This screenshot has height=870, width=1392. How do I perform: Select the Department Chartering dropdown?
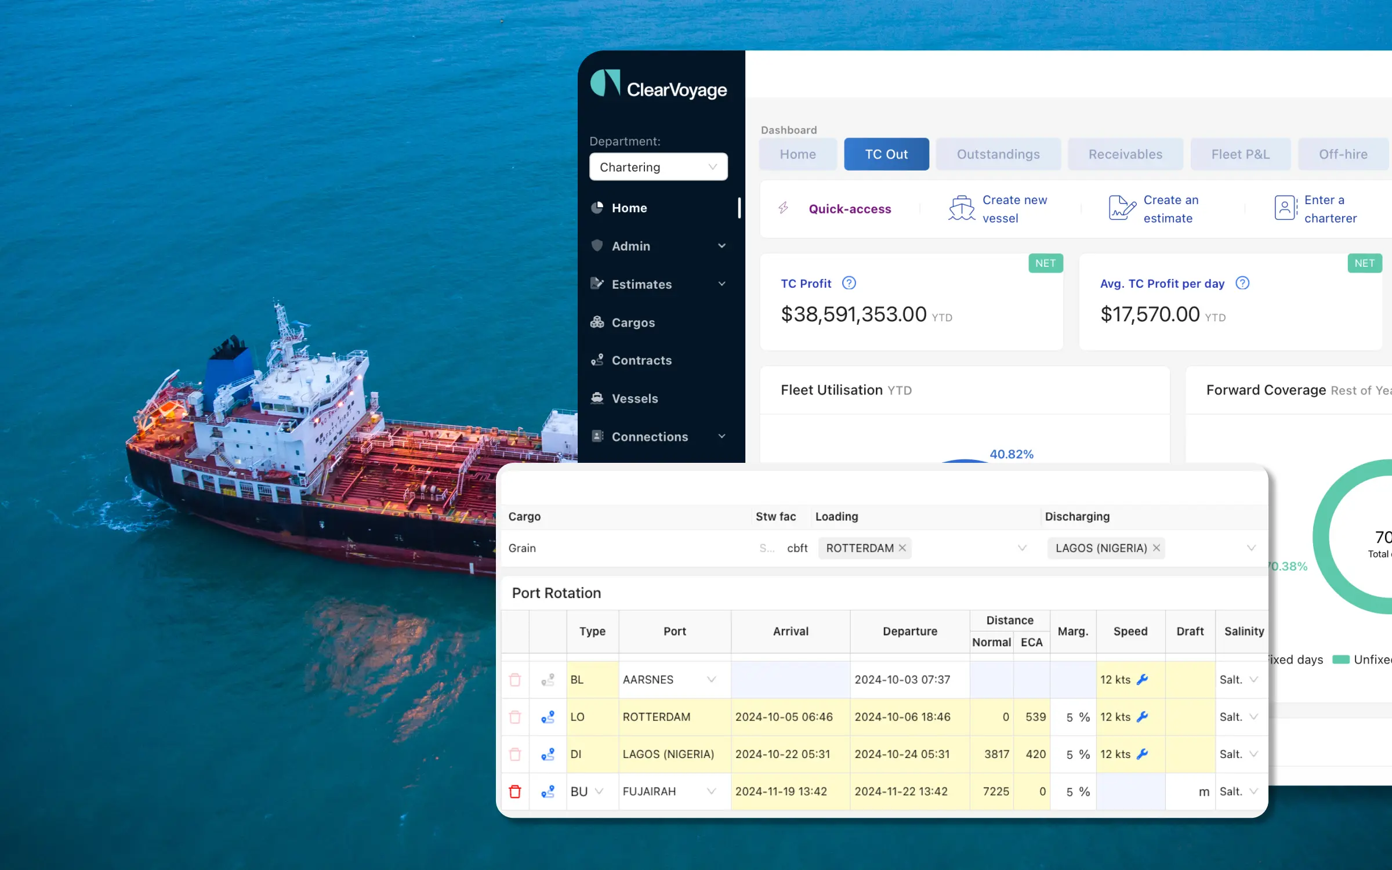[657, 168]
